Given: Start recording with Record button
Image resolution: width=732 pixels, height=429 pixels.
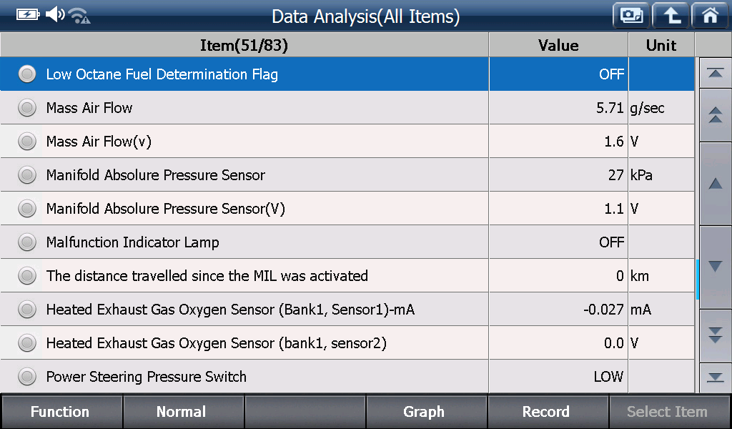Looking at the screenshot, I should tap(547, 412).
